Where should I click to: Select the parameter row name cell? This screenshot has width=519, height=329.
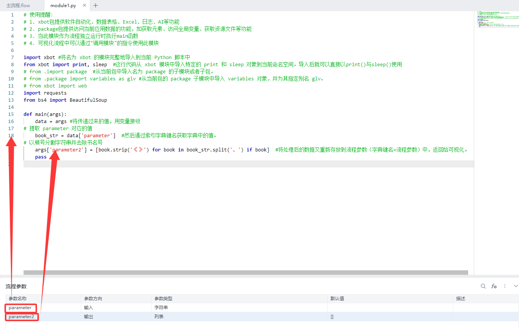coord(20,308)
